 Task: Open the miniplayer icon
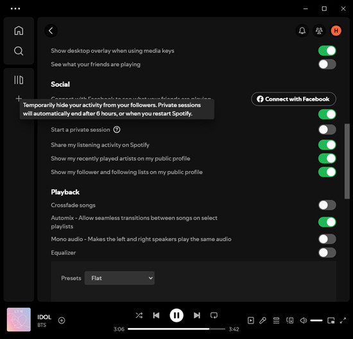(331, 320)
